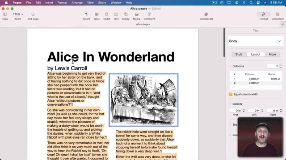Open the Document inspector button
Image resolution: width=286 pixels, height=160 pixels.
point(278,14)
